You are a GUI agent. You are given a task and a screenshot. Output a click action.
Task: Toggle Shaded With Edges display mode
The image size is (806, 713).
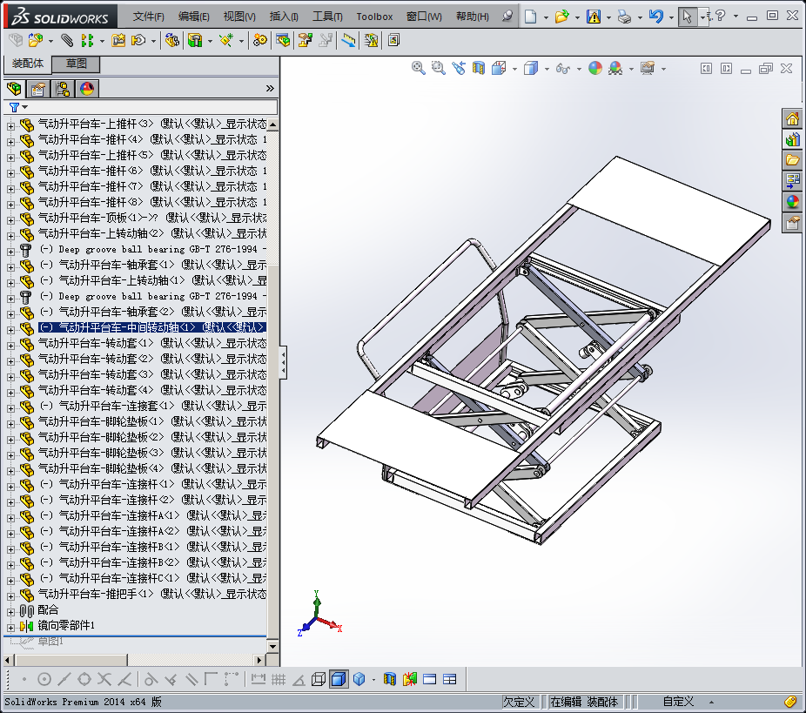[339, 679]
